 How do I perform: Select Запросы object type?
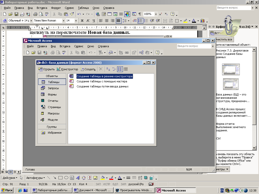coord(52,88)
